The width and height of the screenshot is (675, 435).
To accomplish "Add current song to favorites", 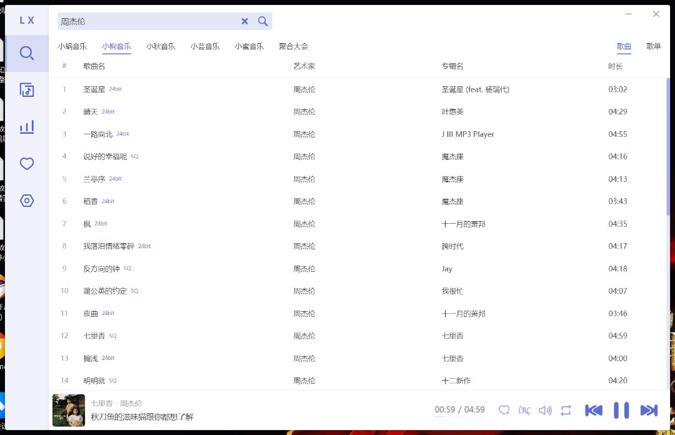I will click(x=504, y=410).
